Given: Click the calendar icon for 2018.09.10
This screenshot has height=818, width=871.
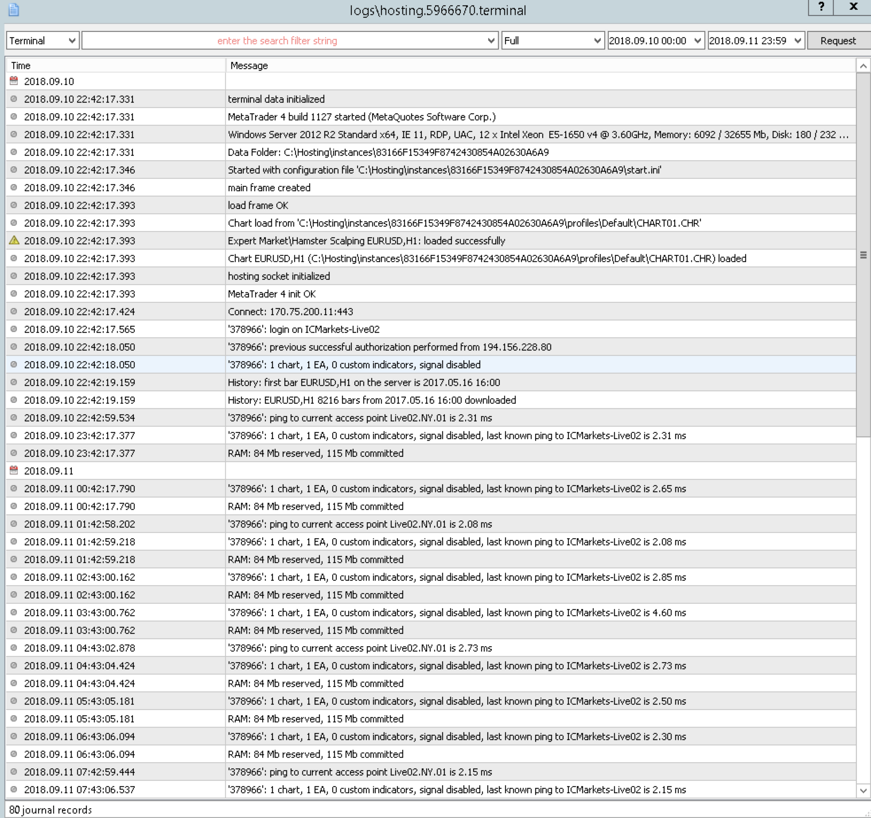Looking at the screenshot, I should coord(14,81).
